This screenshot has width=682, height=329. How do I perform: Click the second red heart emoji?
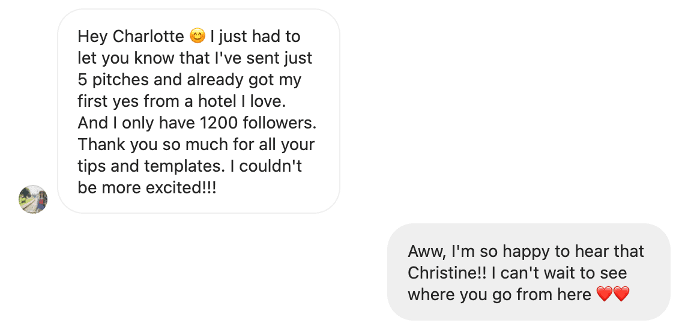(621, 294)
